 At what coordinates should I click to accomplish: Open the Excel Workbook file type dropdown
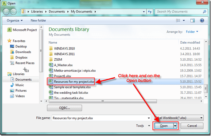tap(200, 117)
